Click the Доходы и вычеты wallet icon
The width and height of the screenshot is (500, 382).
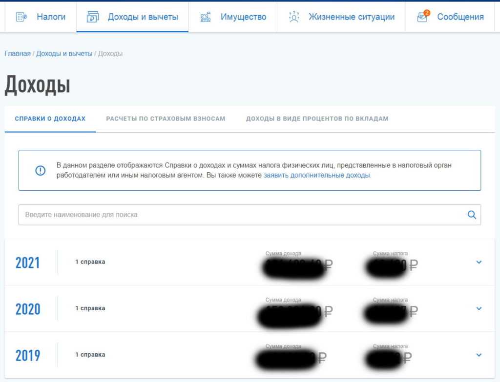[93, 17]
